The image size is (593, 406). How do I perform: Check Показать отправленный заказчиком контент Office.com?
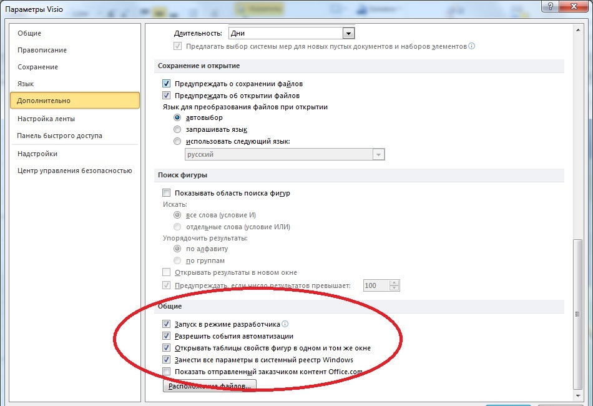(x=166, y=372)
